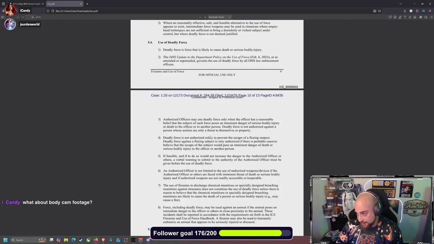Click the ICE_00000022 page stamp
This screenshot has width=434, height=244.
point(289,87)
